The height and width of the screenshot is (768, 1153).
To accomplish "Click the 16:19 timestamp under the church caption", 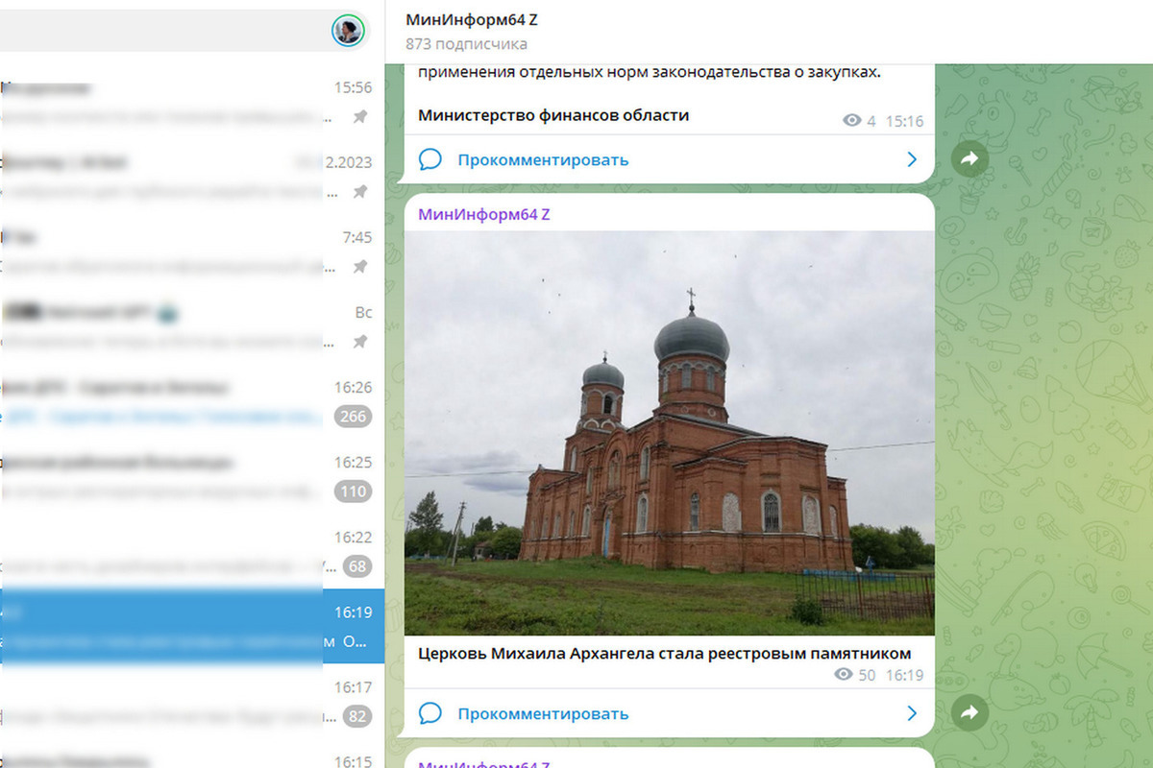I will [904, 675].
